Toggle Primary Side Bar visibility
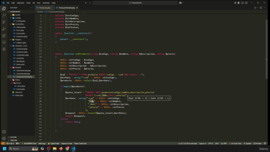This screenshot has height=152, width=270. [239, 3]
